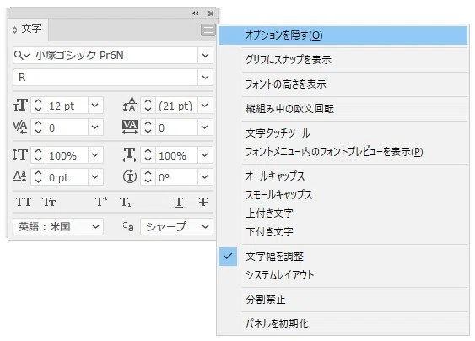The width and height of the screenshot is (475, 341).
Task: Open the character panel flyout menu icon
Action: (x=208, y=30)
